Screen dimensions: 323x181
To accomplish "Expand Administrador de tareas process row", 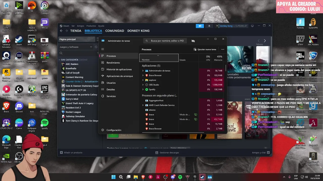I will coord(143,71).
